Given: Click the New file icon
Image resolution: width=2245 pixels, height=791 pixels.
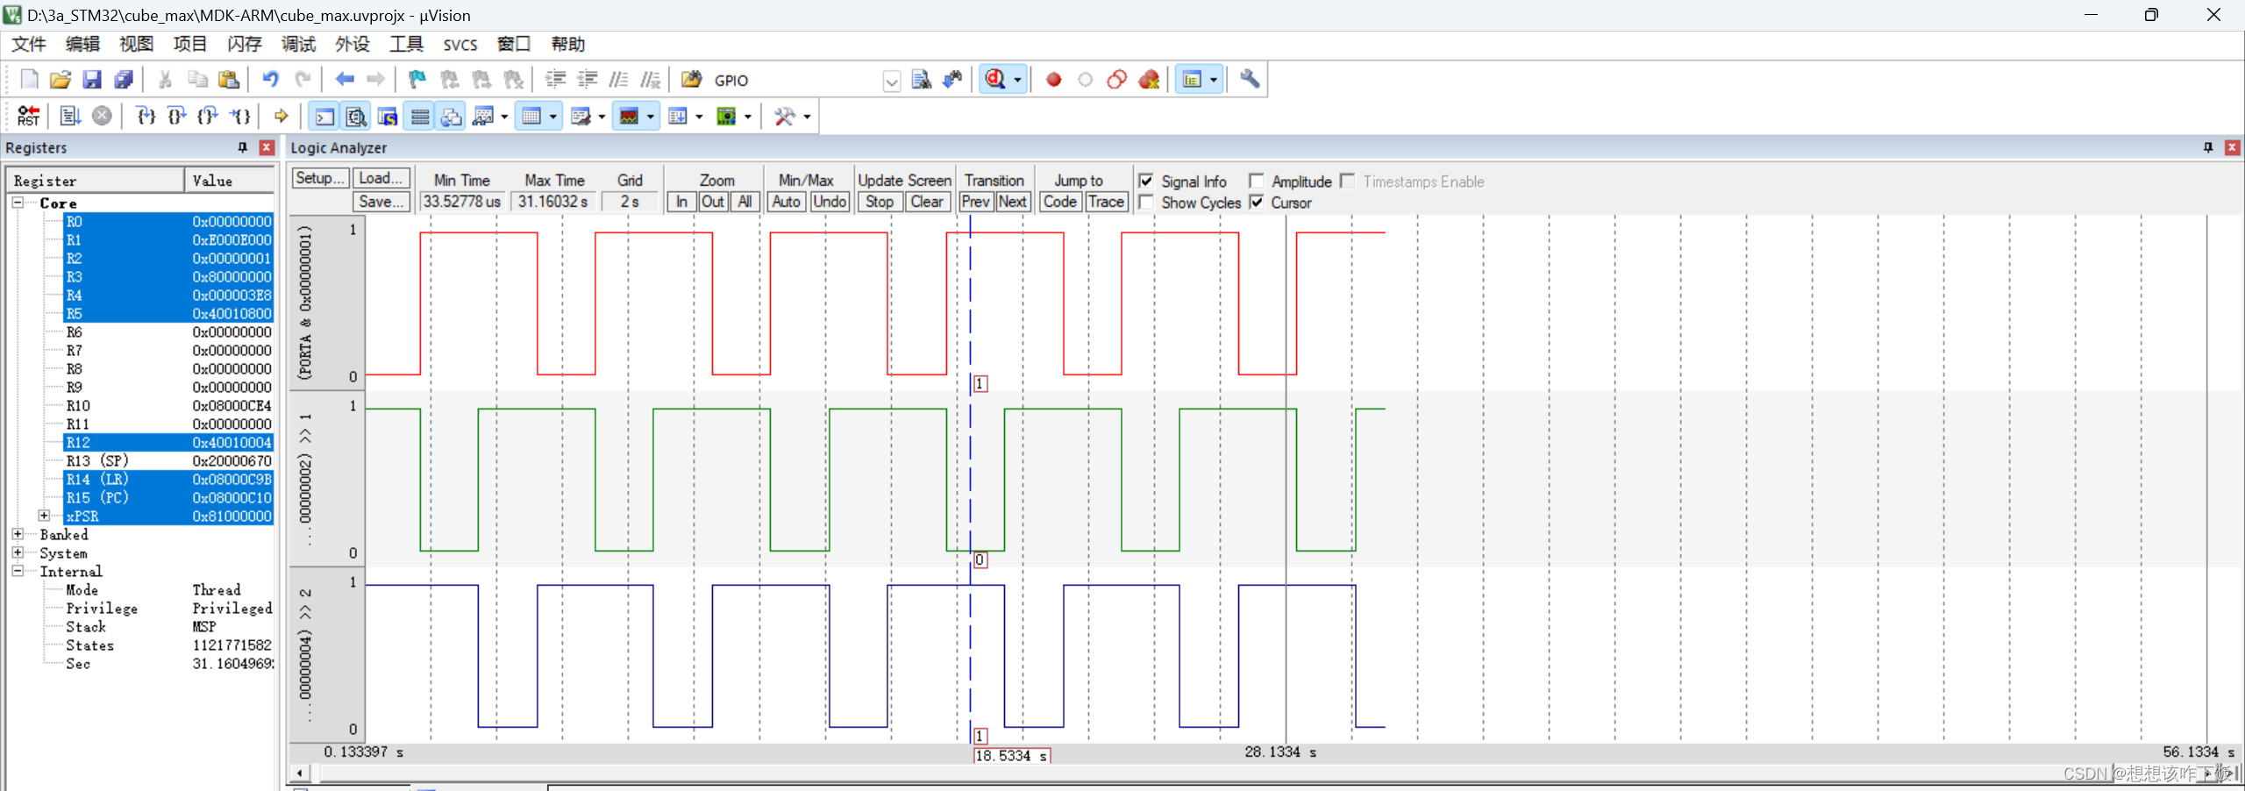Looking at the screenshot, I should coord(29,80).
